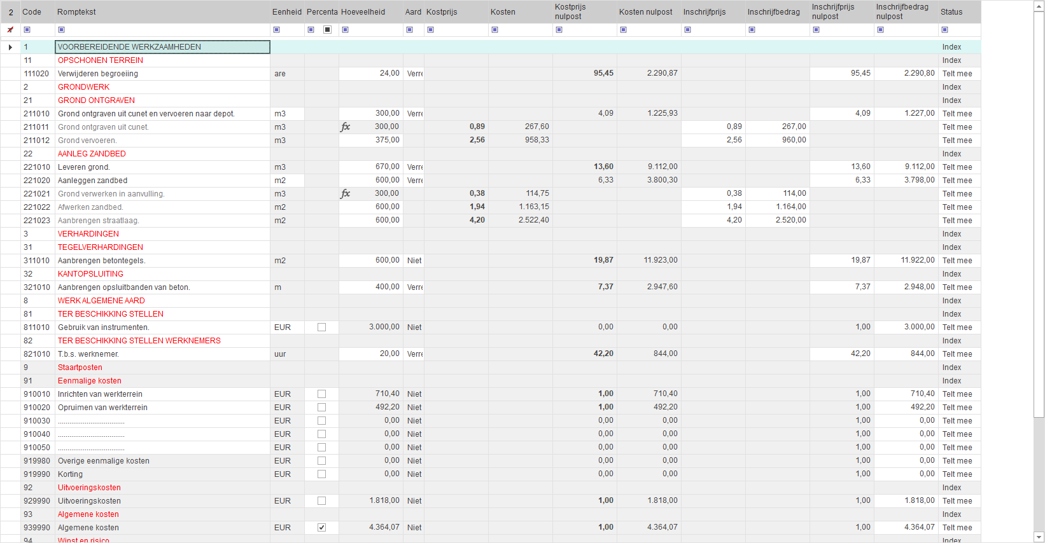Click the 'Tel mee' status of row 821010
The height and width of the screenshot is (543, 1045).
pyautogui.click(x=960, y=354)
